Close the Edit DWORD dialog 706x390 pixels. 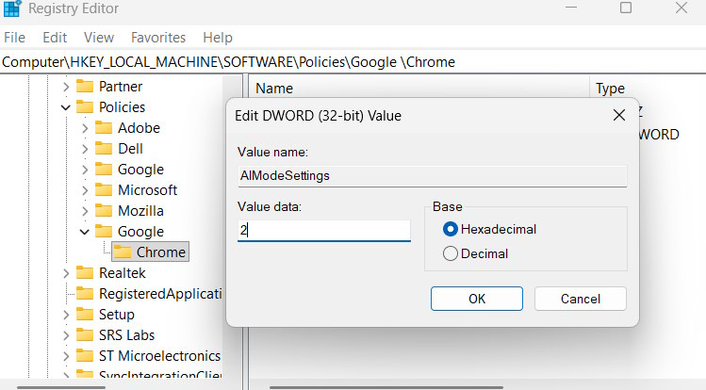(x=619, y=115)
